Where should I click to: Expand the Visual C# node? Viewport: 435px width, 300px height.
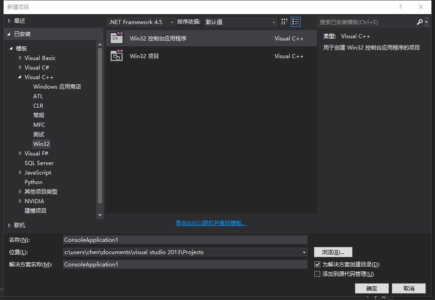tap(20, 67)
